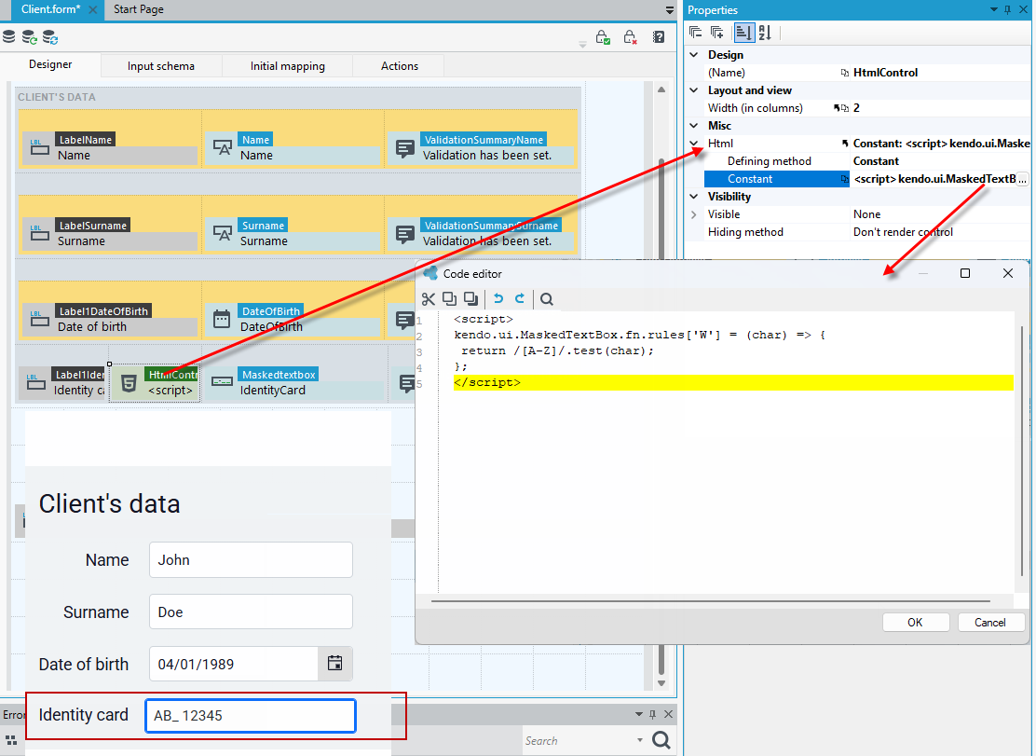1036x756 pixels.
Task: Open the search magnifier in Code editor
Action: tap(546, 299)
